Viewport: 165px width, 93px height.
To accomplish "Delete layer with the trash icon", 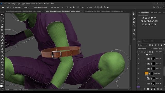I will (x=161, y=89).
